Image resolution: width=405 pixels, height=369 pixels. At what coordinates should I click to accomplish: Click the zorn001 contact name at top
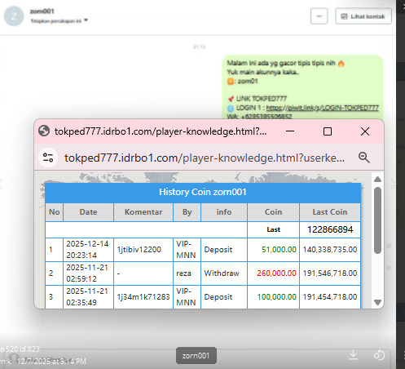[x=42, y=11]
